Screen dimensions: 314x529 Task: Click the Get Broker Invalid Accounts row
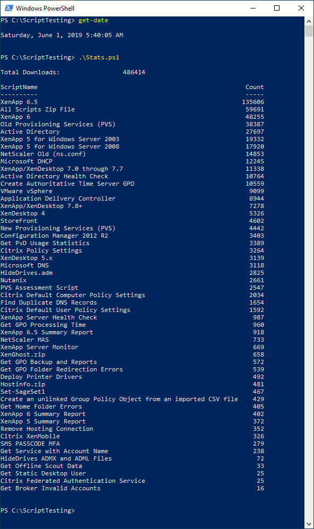132,488
